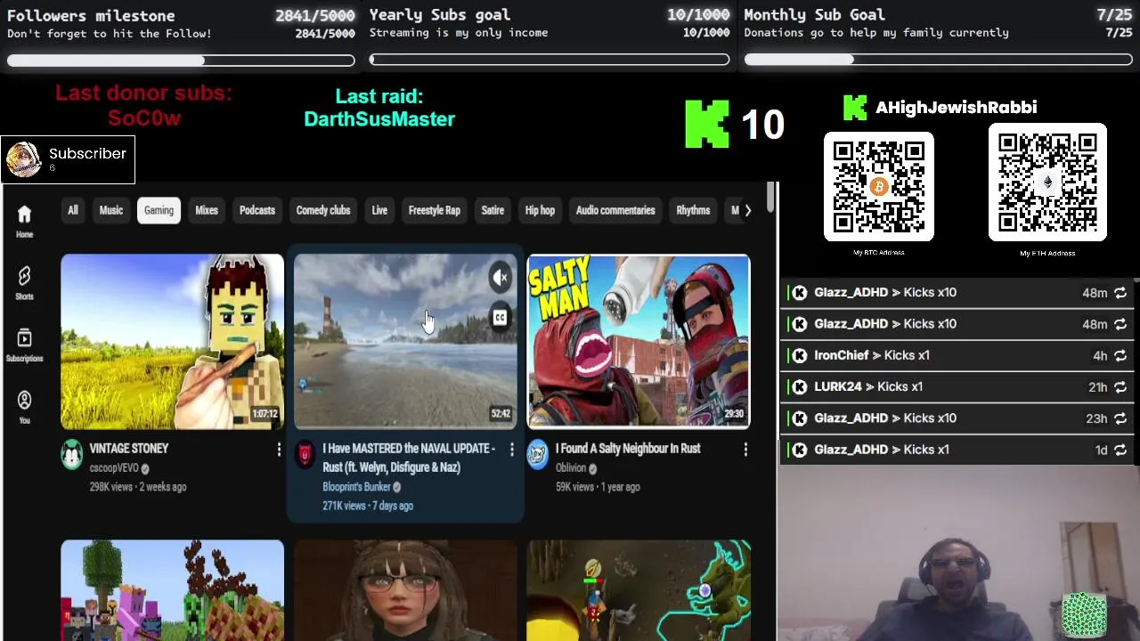Select the Gaming filter chip
The height and width of the screenshot is (641, 1140).
click(x=159, y=210)
